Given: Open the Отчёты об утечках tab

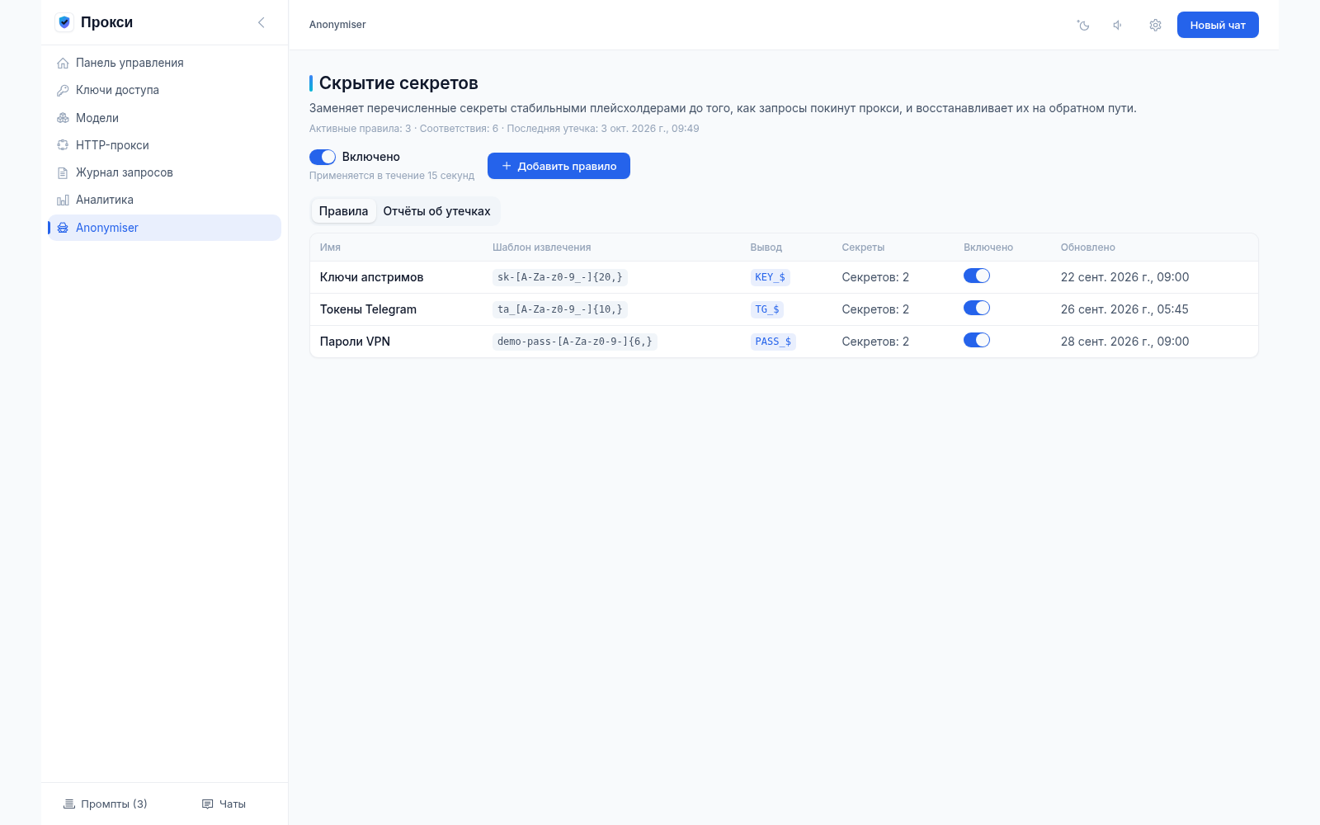Looking at the screenshot, I should (436, 211).
